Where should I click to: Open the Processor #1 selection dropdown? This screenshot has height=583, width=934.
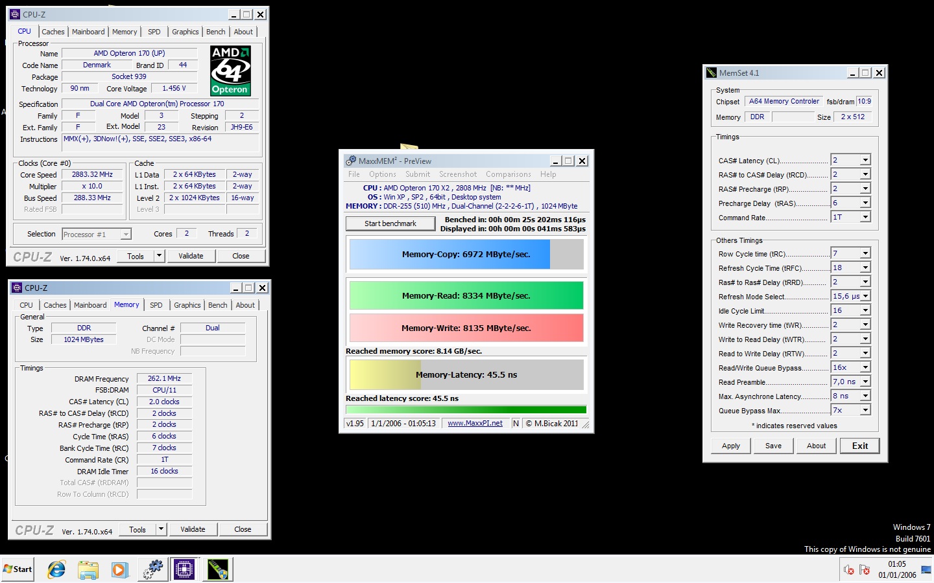pos(126,234)
